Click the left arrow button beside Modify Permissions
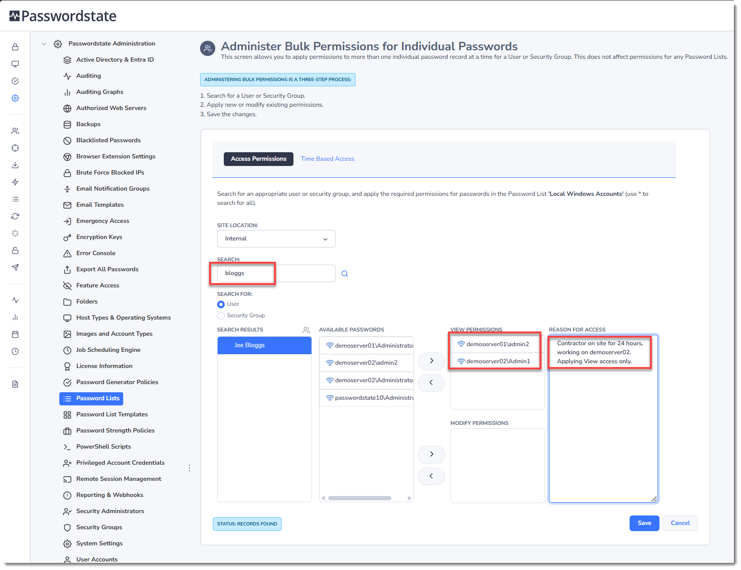This screenshot has height=570, width=741. (x=431, y=476)
